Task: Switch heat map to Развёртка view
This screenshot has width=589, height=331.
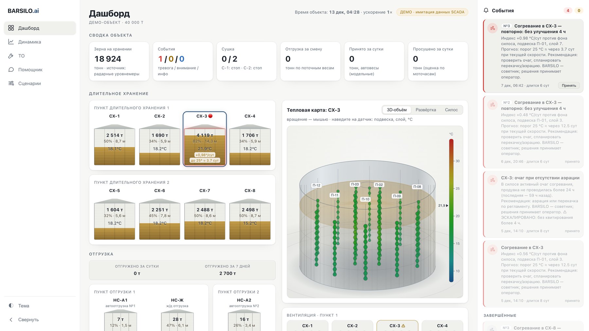Action: point(426,110)
